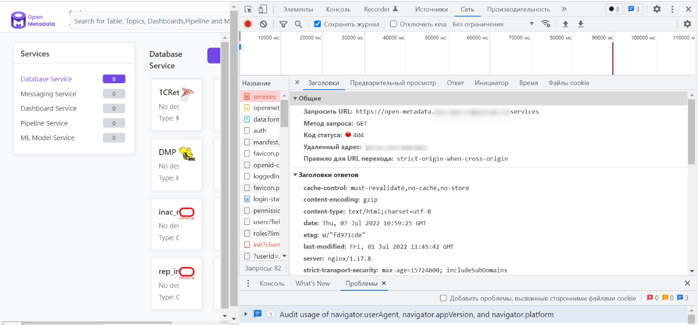Click the OpenMetadata logo

click(x=33, y=20)
